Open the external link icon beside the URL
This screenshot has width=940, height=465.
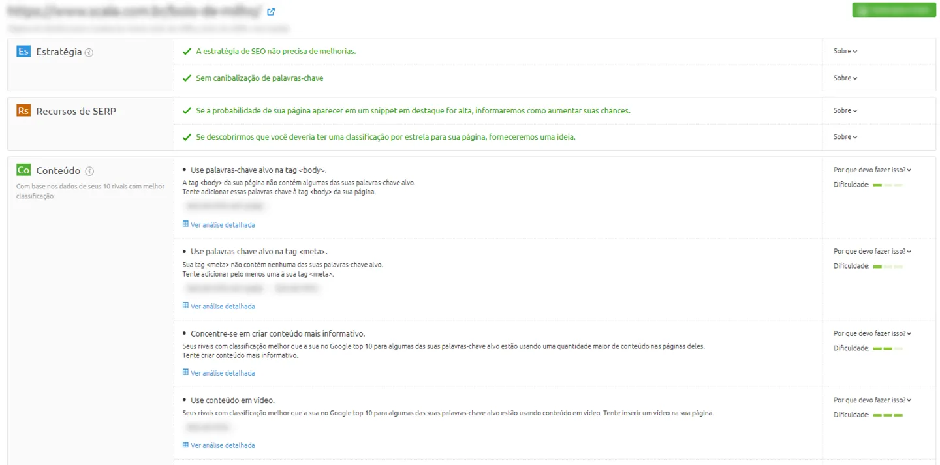(x=272, y=11)
